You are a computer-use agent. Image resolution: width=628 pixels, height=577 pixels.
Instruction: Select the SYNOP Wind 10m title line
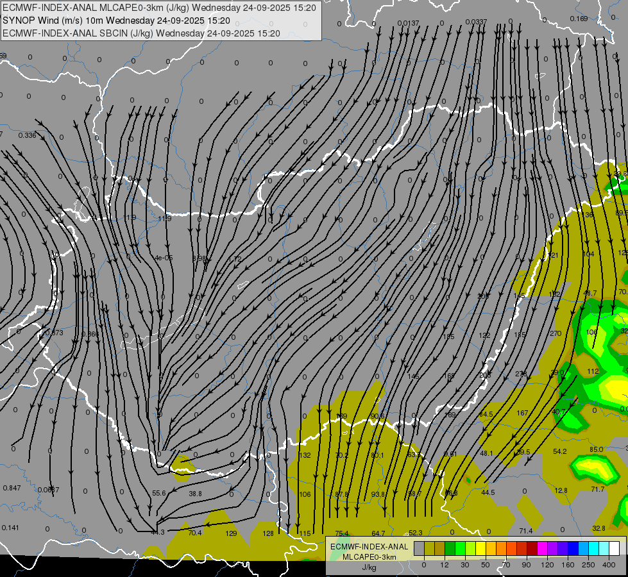tap(117, 21)
